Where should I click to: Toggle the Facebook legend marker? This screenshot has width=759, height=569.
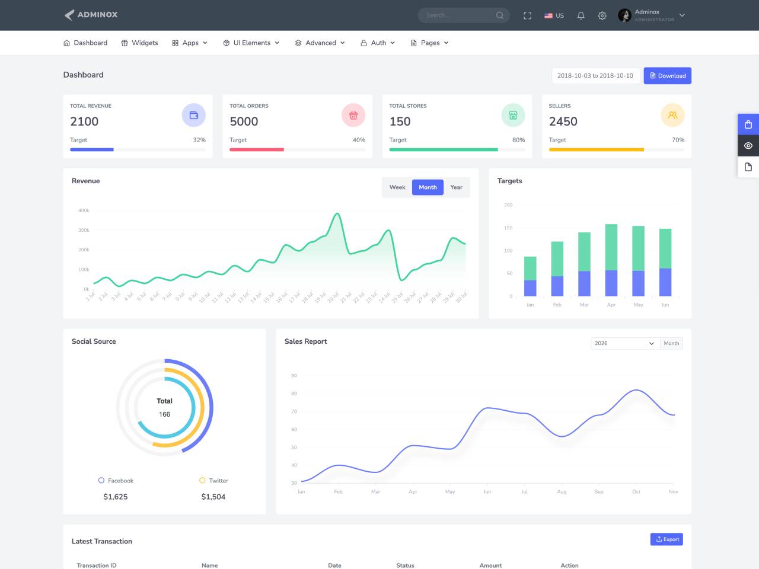[x=101, y=481]
